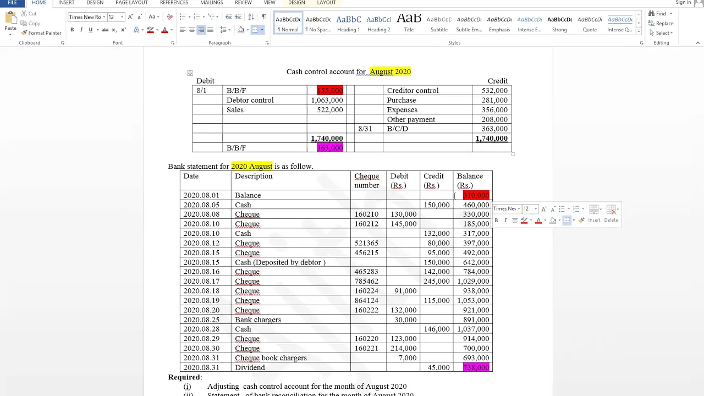The height and width of the screenshot is (396, 704).
Task: Toggle Show/Hide paragraph marks
Action: (x=264, y=17)
